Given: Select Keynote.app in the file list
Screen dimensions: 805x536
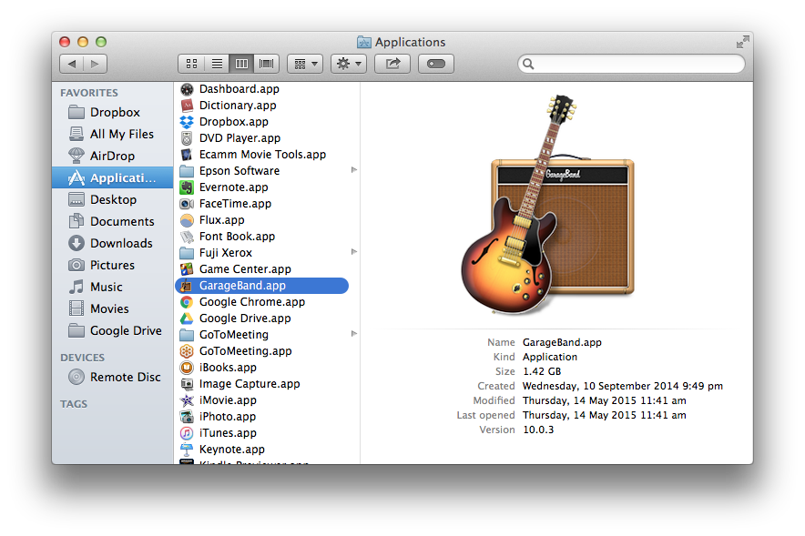Looking at the screenshot, I should (x=231, y=450).
